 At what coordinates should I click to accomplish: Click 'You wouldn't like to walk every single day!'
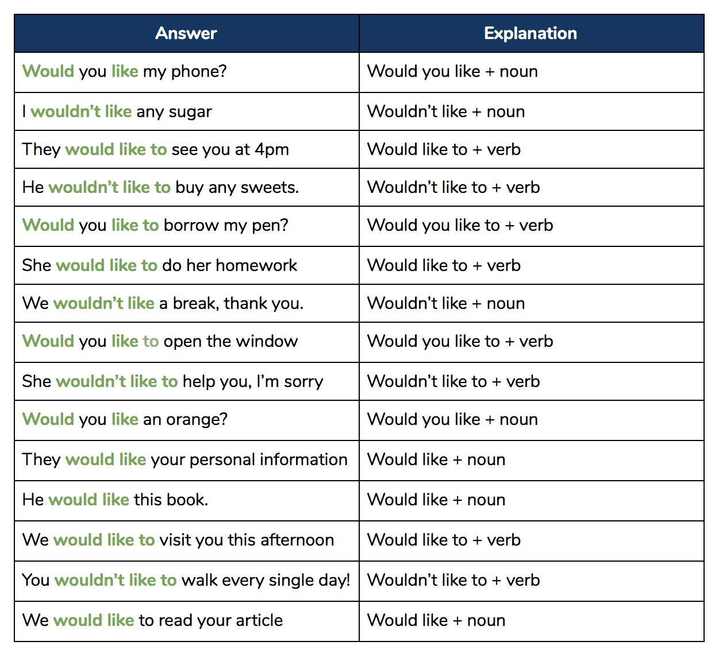coord(186,581)
